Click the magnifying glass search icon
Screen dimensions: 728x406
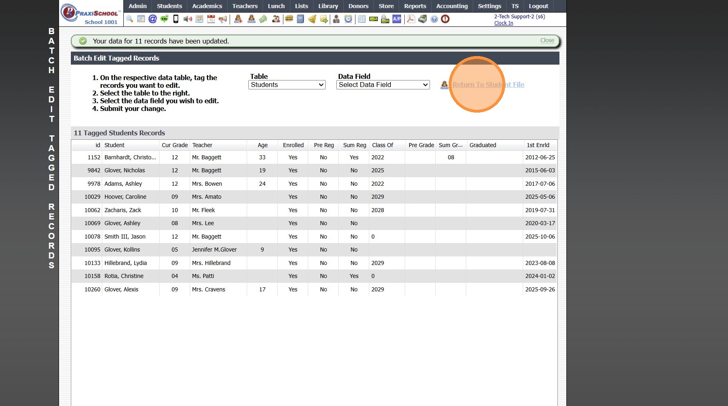pyautogui.click(x=129, y=19)
